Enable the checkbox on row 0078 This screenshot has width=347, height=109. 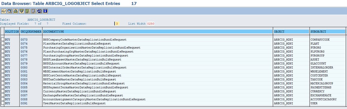[x=3, y=59]
